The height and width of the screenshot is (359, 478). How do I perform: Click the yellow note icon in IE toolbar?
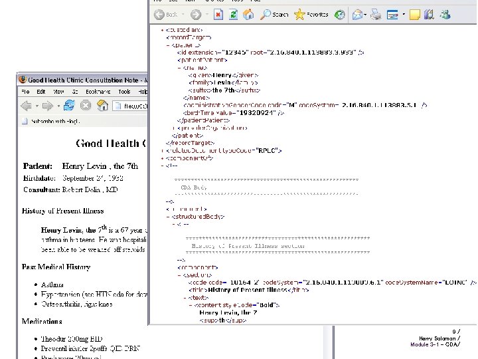(x=414, y=15)
